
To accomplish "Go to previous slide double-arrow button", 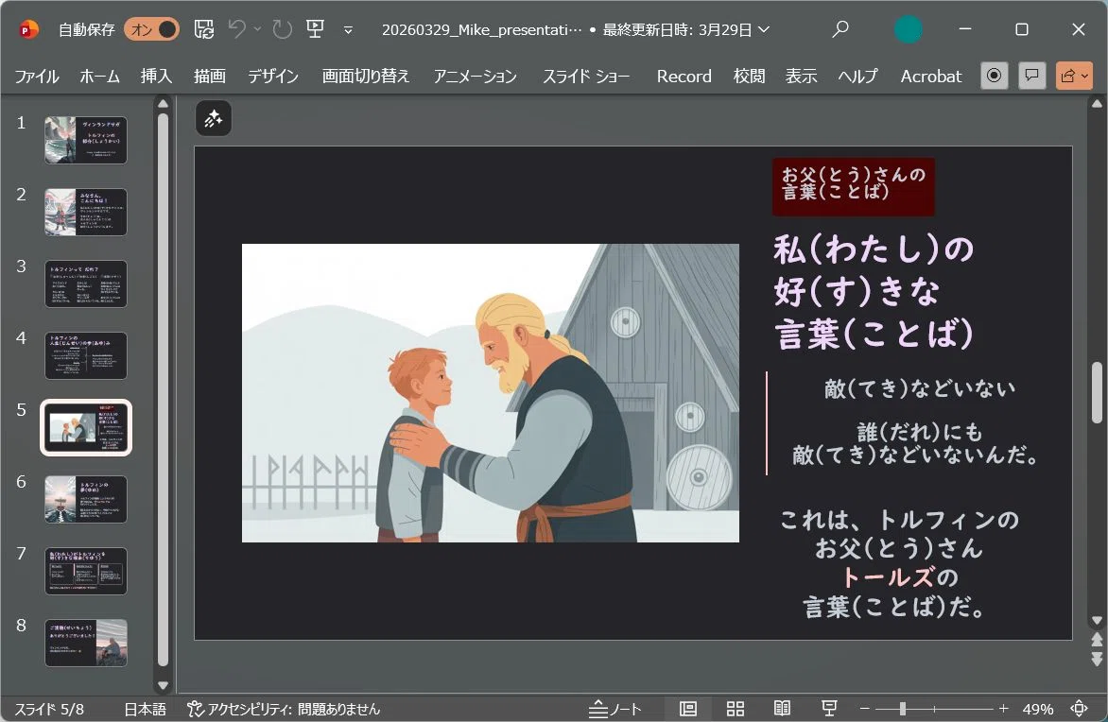I will 1097,640.
